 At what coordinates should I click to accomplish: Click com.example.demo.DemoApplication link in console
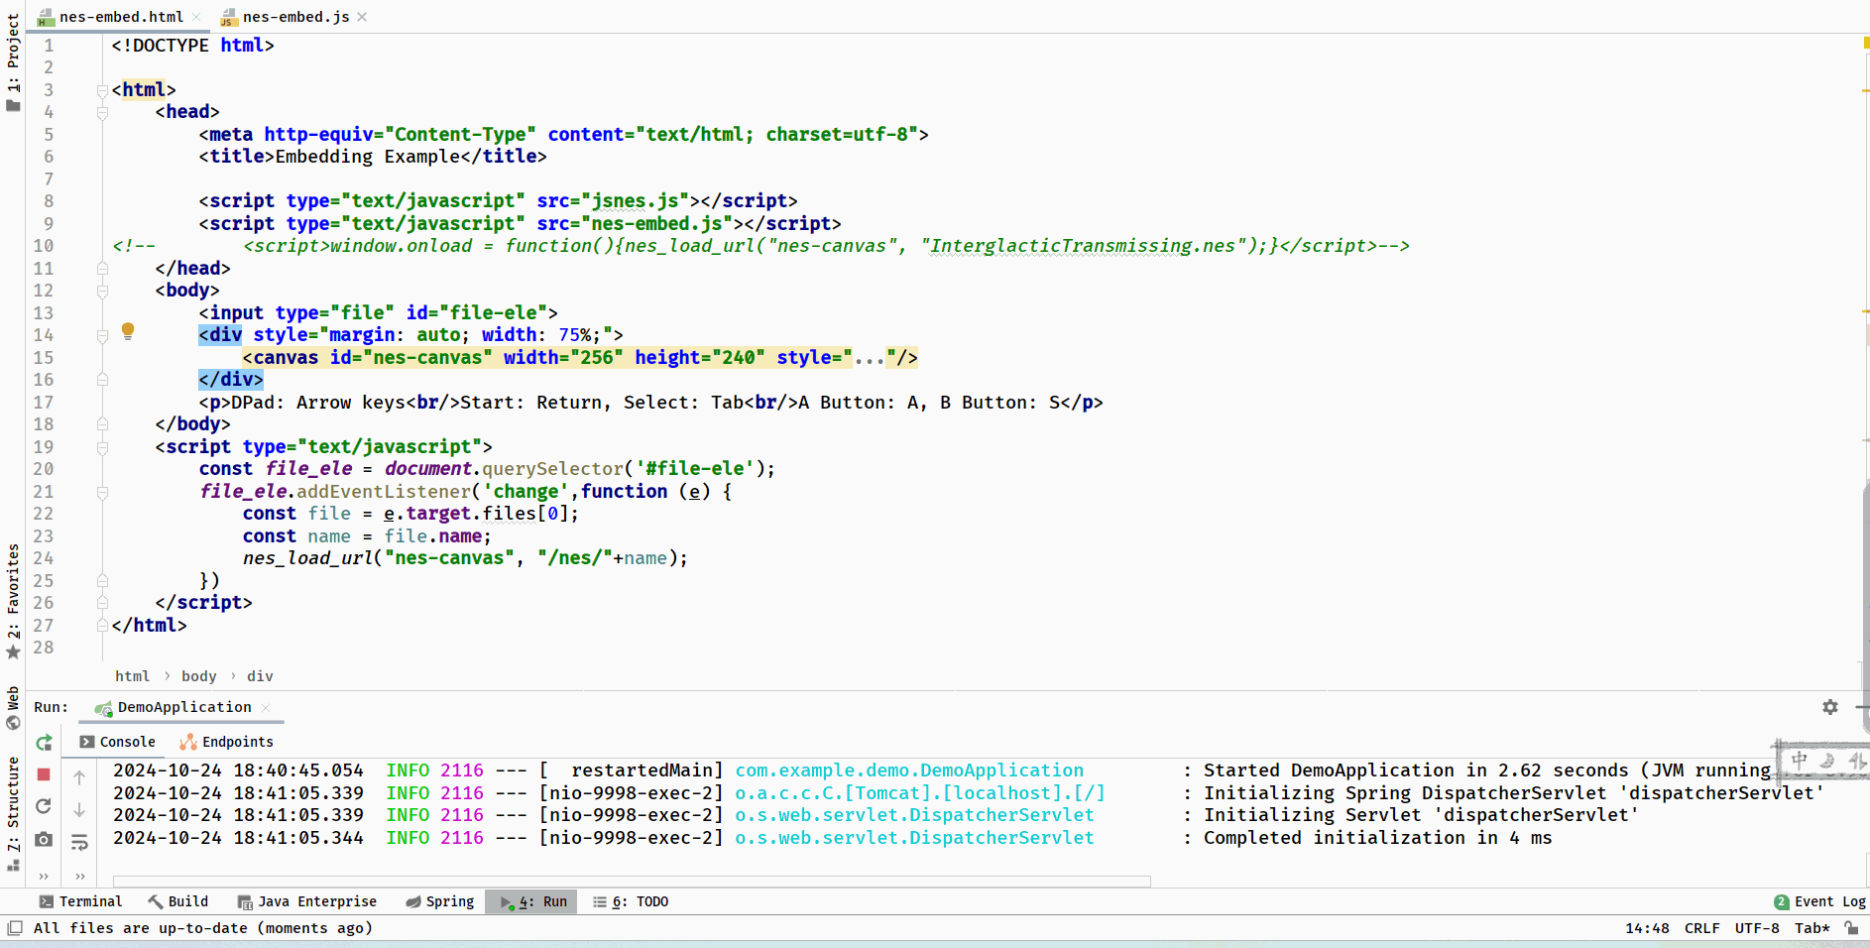(x=909, y=770)
